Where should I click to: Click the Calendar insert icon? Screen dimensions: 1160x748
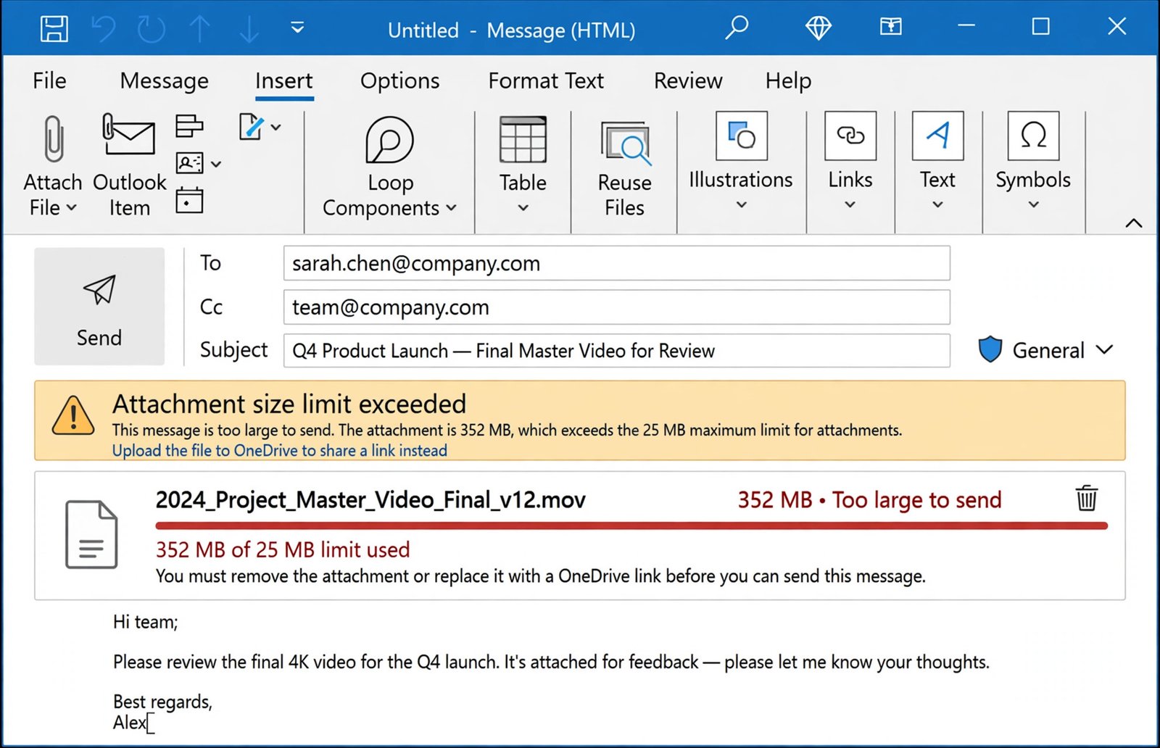(x=189, y=200)
